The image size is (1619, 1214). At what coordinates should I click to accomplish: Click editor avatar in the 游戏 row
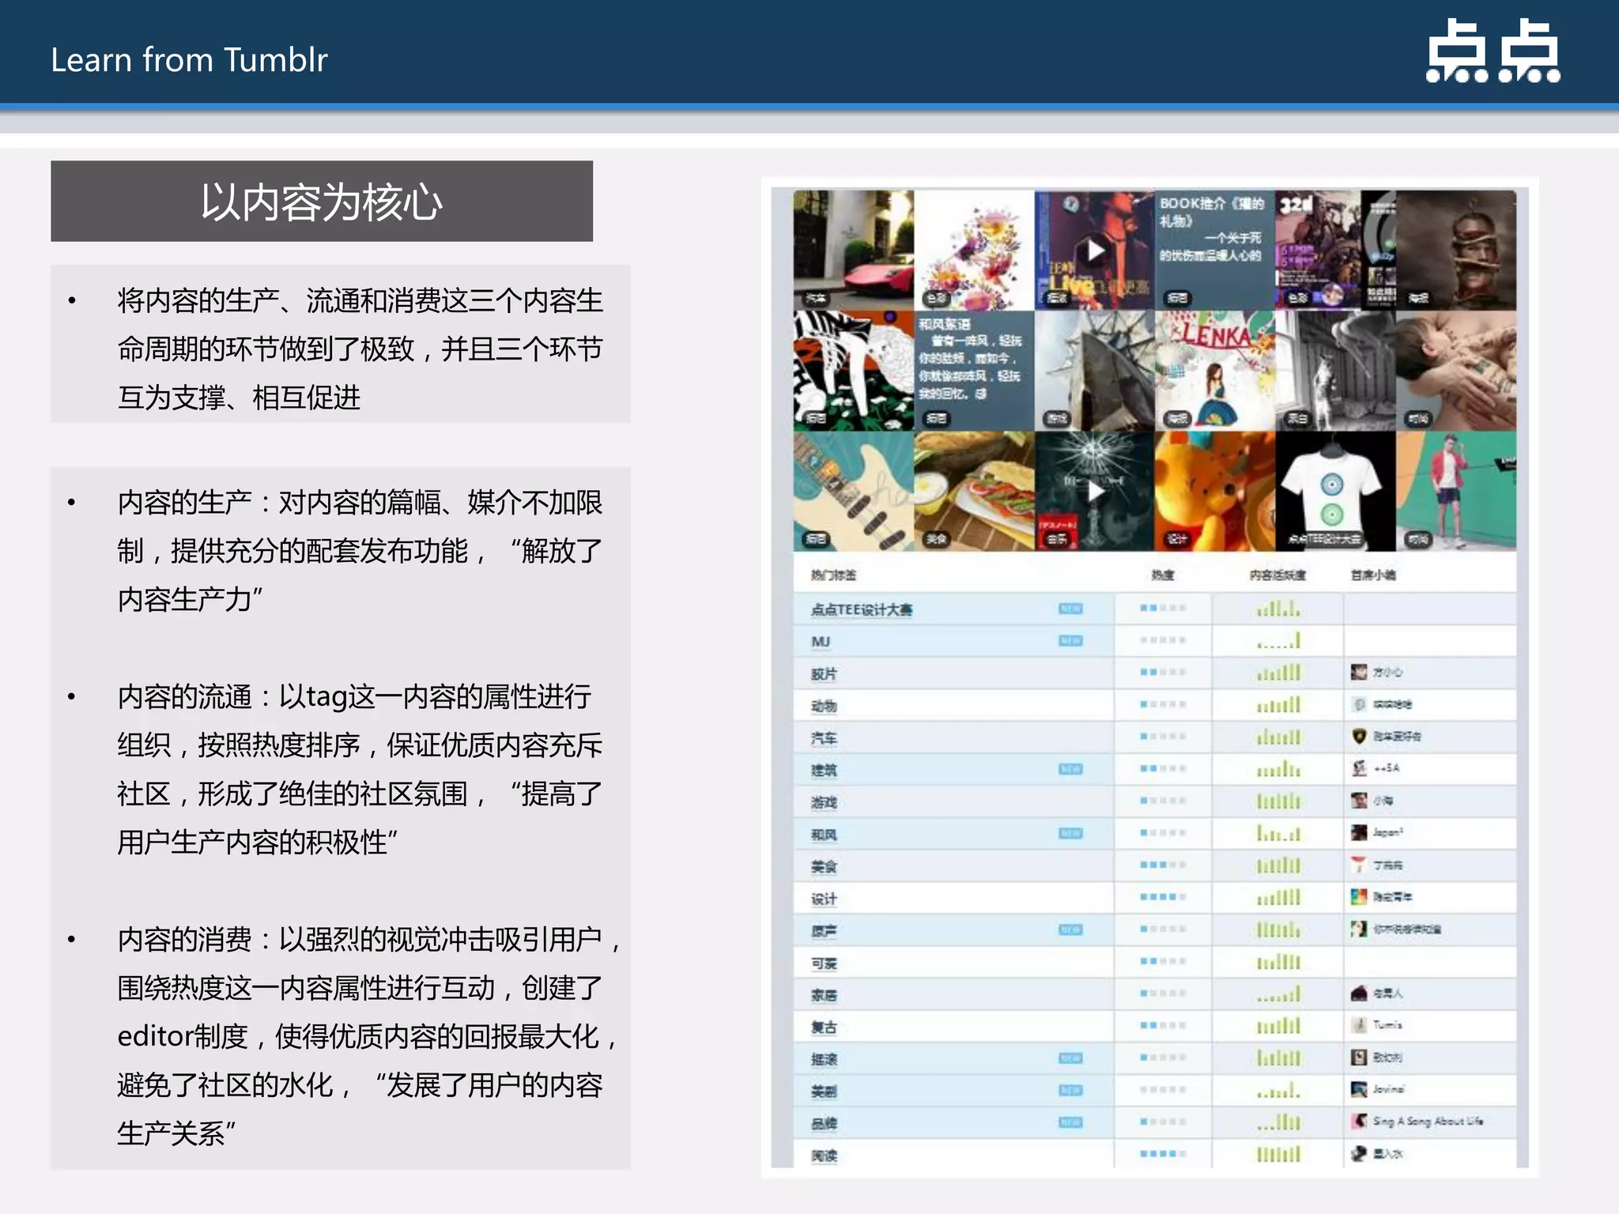(1359, 801)
